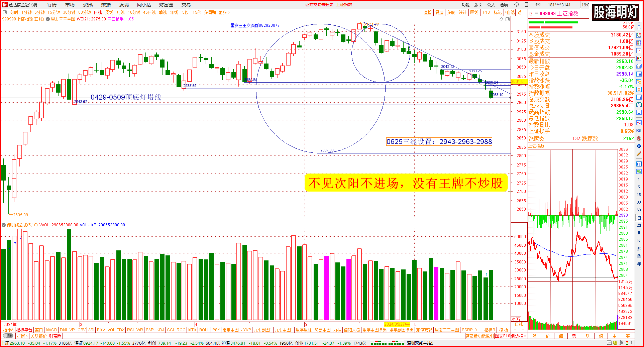This screenshot has height=347, width=644.
Task: Expand indicator tabs arrow after SSRP
Action: pos(476,330)
